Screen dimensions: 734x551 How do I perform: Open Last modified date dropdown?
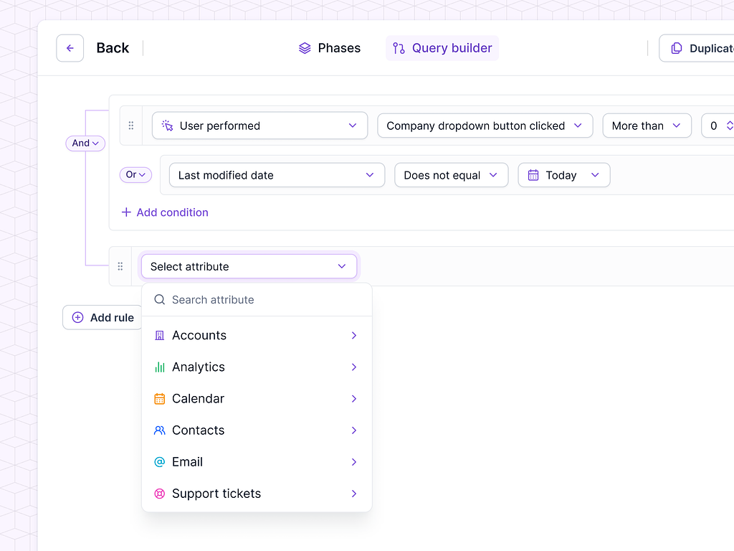(277, 175)
